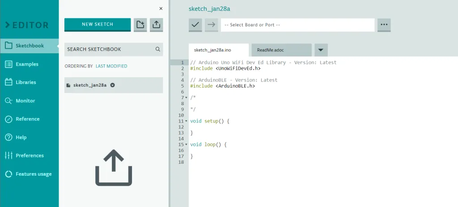Expand the Select Board or Port dropdown

297,25
